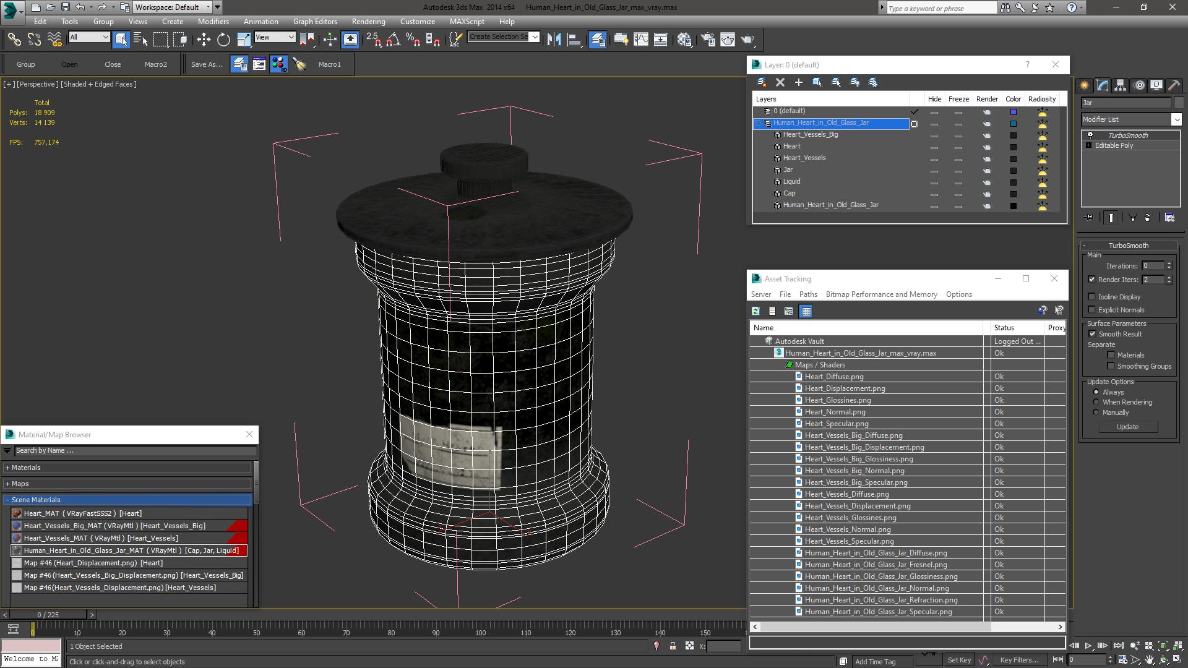Uncheck the Render Iters checkbox
Image resolution: width=1188 pixels, height=668 pixels.
(1091, 280)
